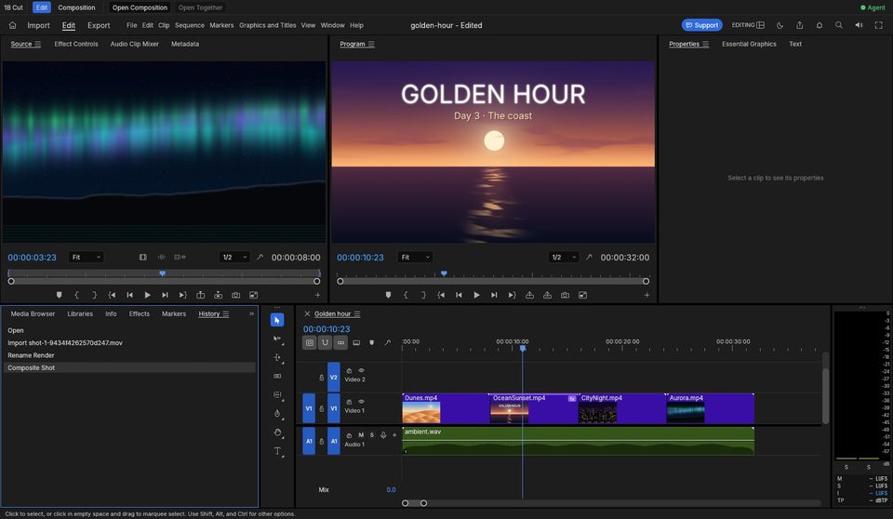
Task: Toggle the timeline snap magnet button
Action: [x=325, y=342]
